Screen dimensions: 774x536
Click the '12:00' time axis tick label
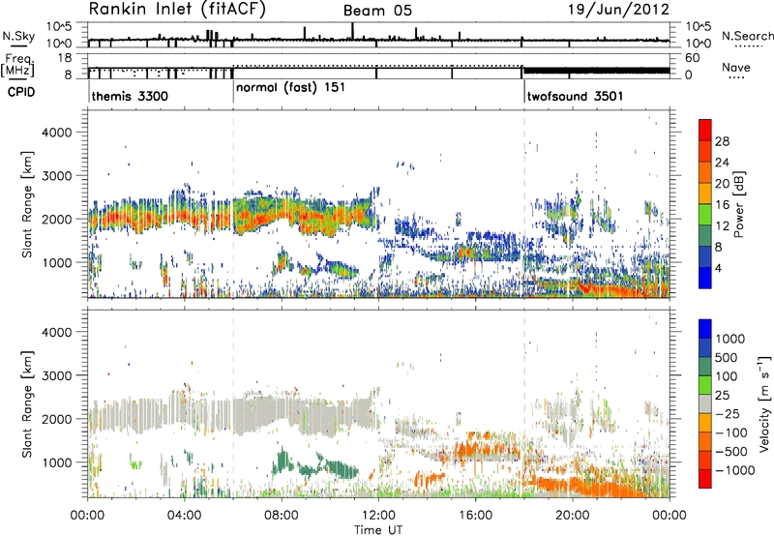[x=378, y=516]
